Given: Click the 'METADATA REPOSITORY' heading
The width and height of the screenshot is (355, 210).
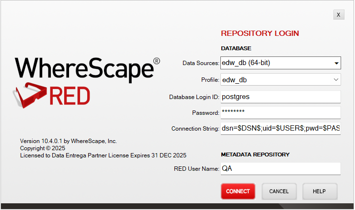Looking at the screenshot, I should 255,155.
